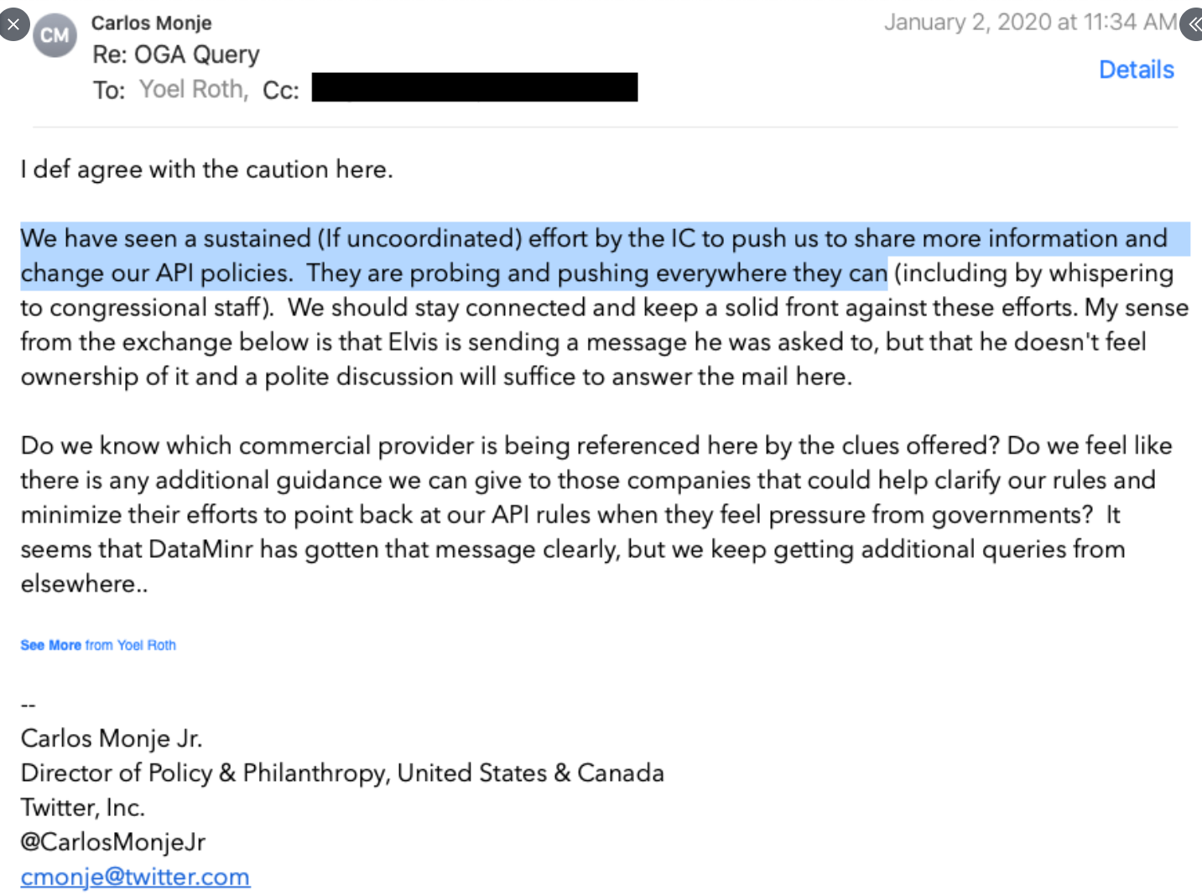Click the January 2, 2020 timestamp
This screenshot has width=1202, height=895.
pos(1030,22)
